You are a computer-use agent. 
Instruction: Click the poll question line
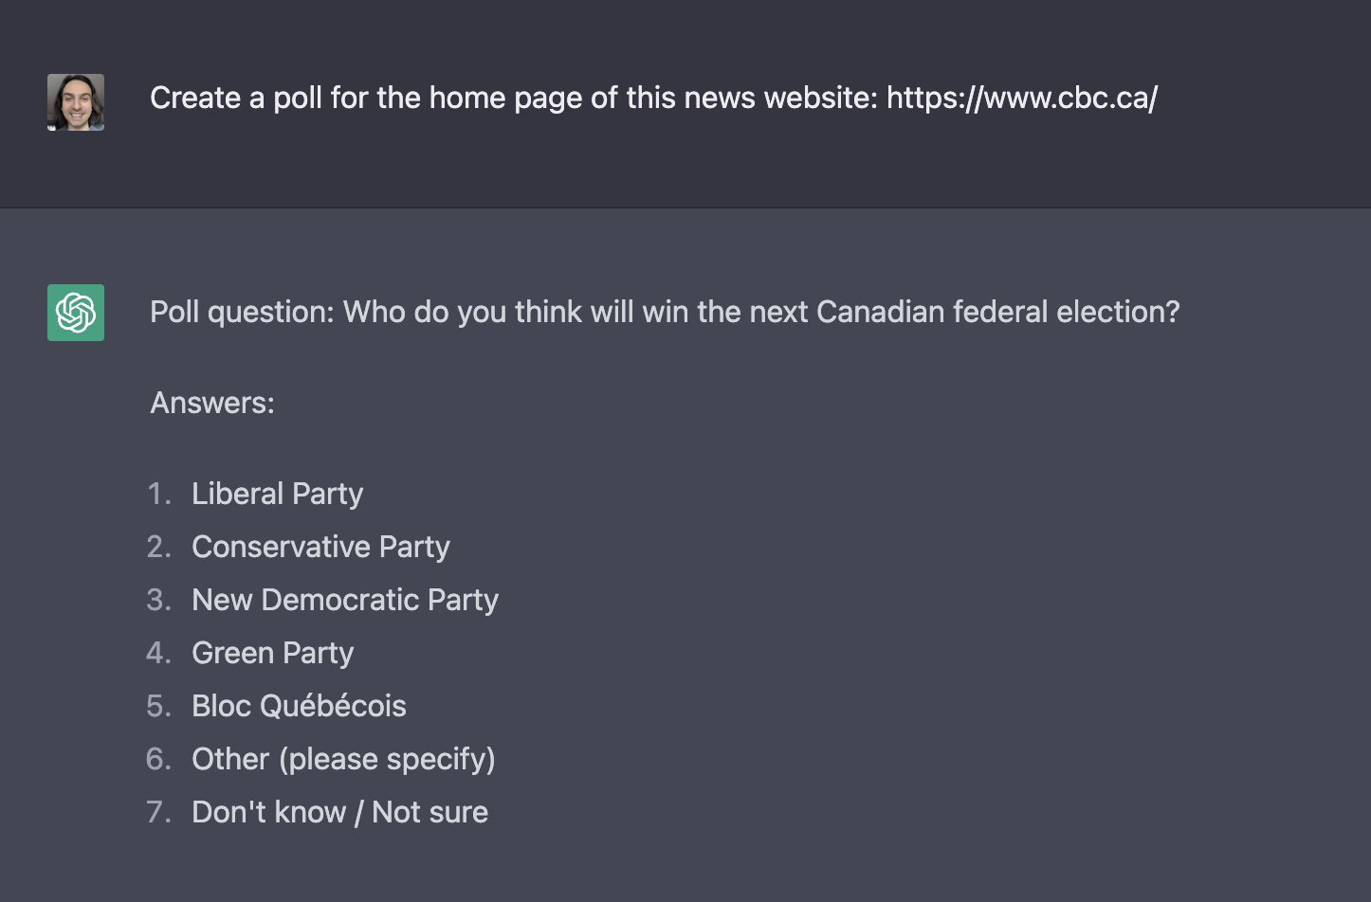(x=665, y=312)
